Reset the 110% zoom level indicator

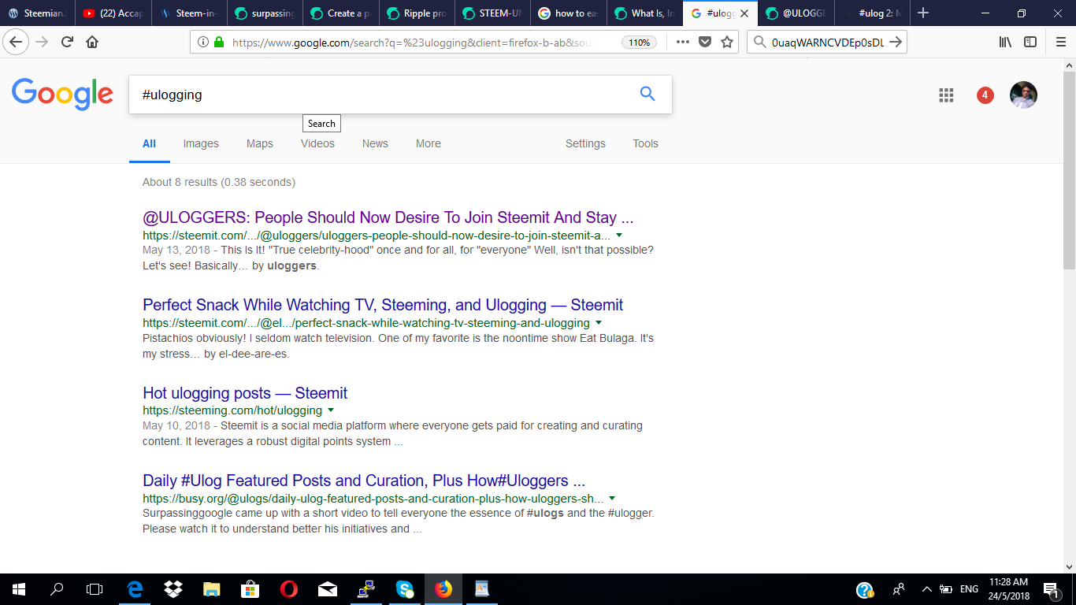(x=639, y=43)
